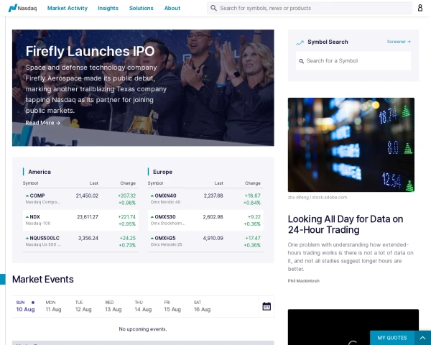This screenshot has height=345, width=431.
Task: Click the up arrow beside COMP
Action: [27, 195]
